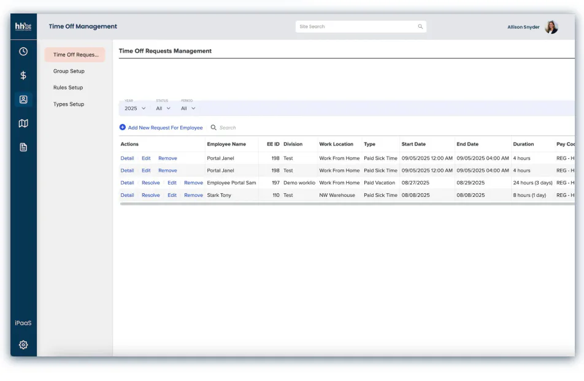Viewport: 584px width, 381px height.
Task: Select the employee profile icon in sidebar
Action: tap(23, 99)
